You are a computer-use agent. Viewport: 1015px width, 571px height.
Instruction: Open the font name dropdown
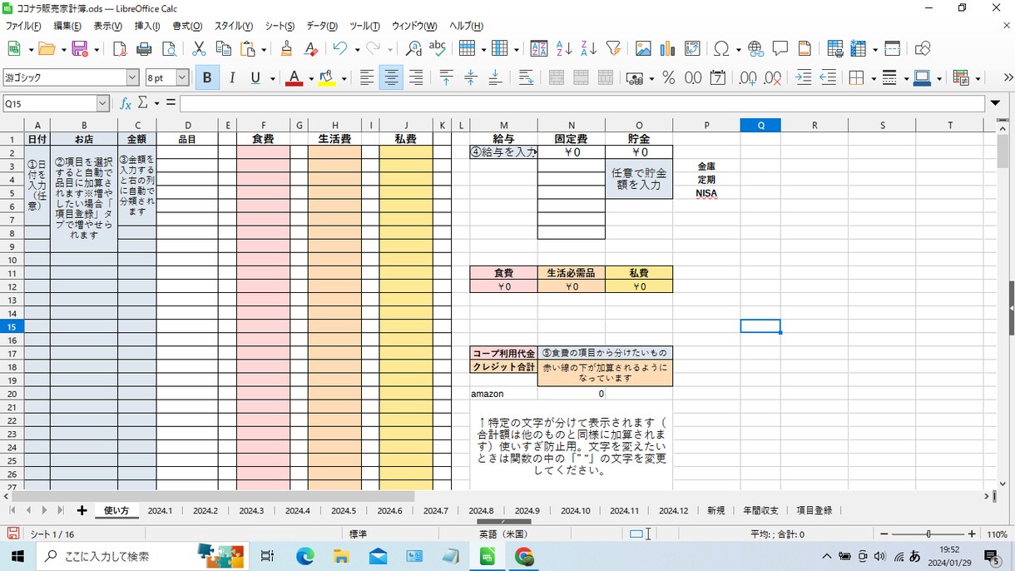click(132, 77)
